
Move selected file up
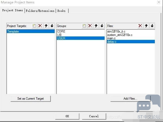[146, 26]
